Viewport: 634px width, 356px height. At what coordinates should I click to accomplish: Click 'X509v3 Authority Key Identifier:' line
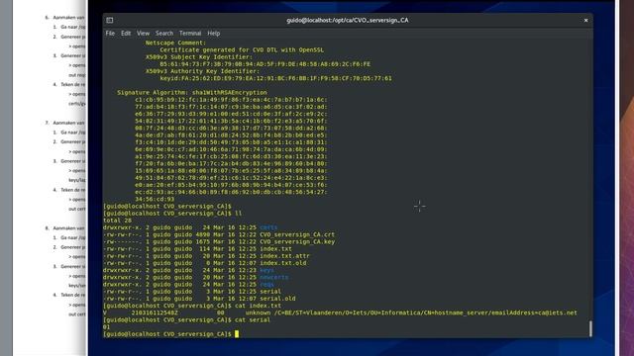[202, 71]
